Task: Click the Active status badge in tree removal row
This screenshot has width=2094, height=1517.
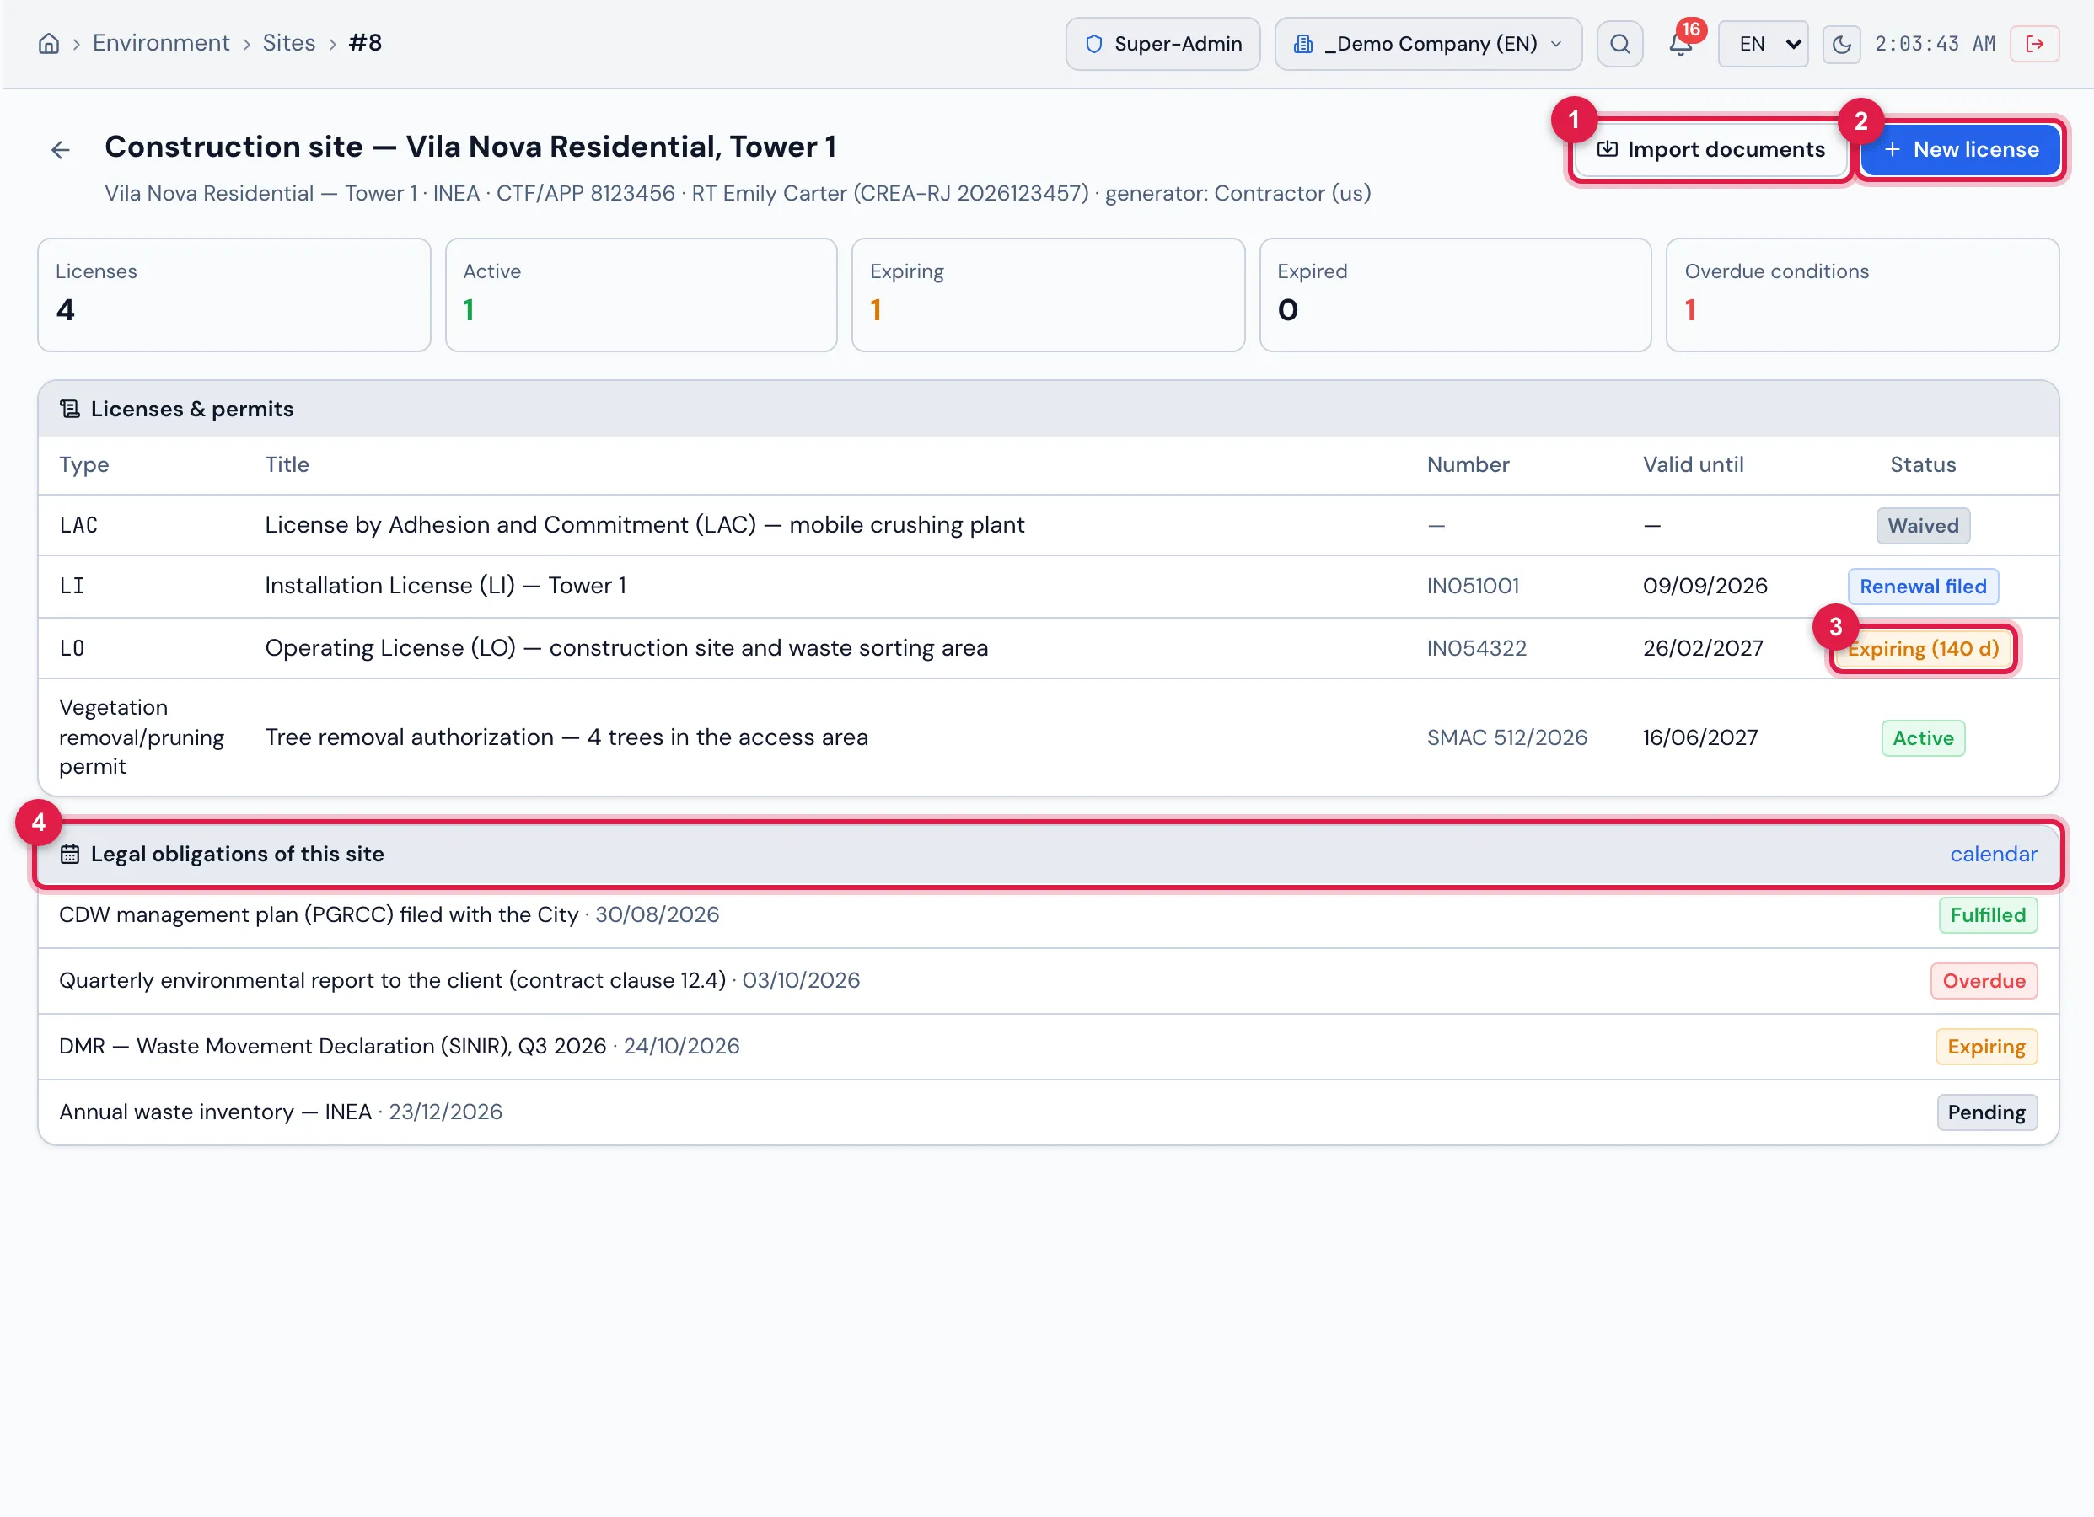Action: pyautogui.click(x=1922, y=738)
